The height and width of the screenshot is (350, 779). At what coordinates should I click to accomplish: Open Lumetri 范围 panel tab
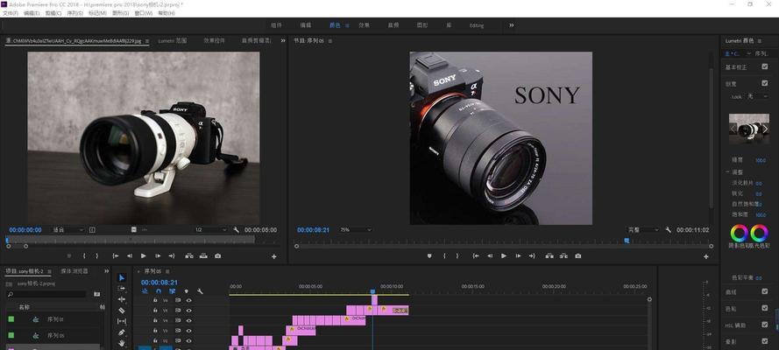point(173,40)
